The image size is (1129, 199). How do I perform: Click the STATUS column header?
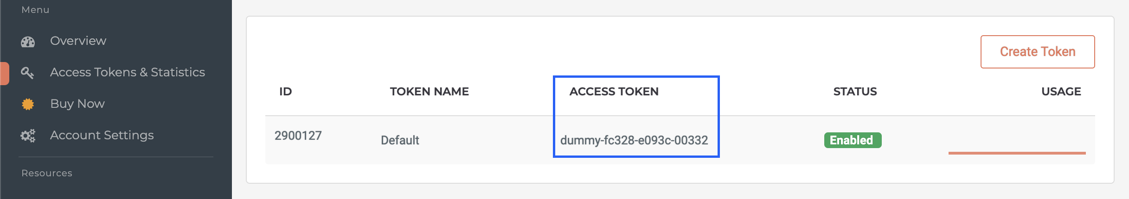(x=855, y=92)
